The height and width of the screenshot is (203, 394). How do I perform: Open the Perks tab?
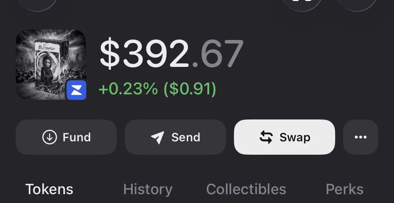coord(344,189)
